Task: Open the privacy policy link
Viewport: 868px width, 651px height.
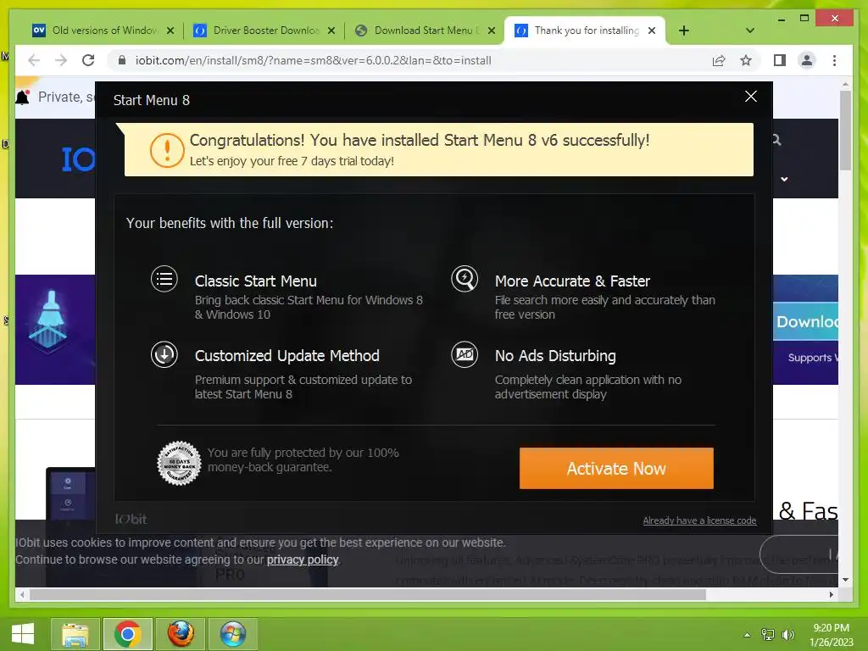Action: tap(303, 559)
